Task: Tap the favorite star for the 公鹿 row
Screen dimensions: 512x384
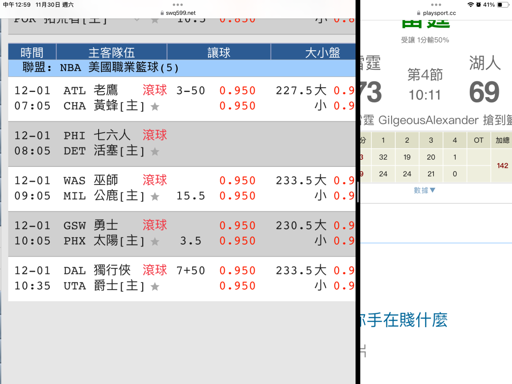Action: point(155,196)
